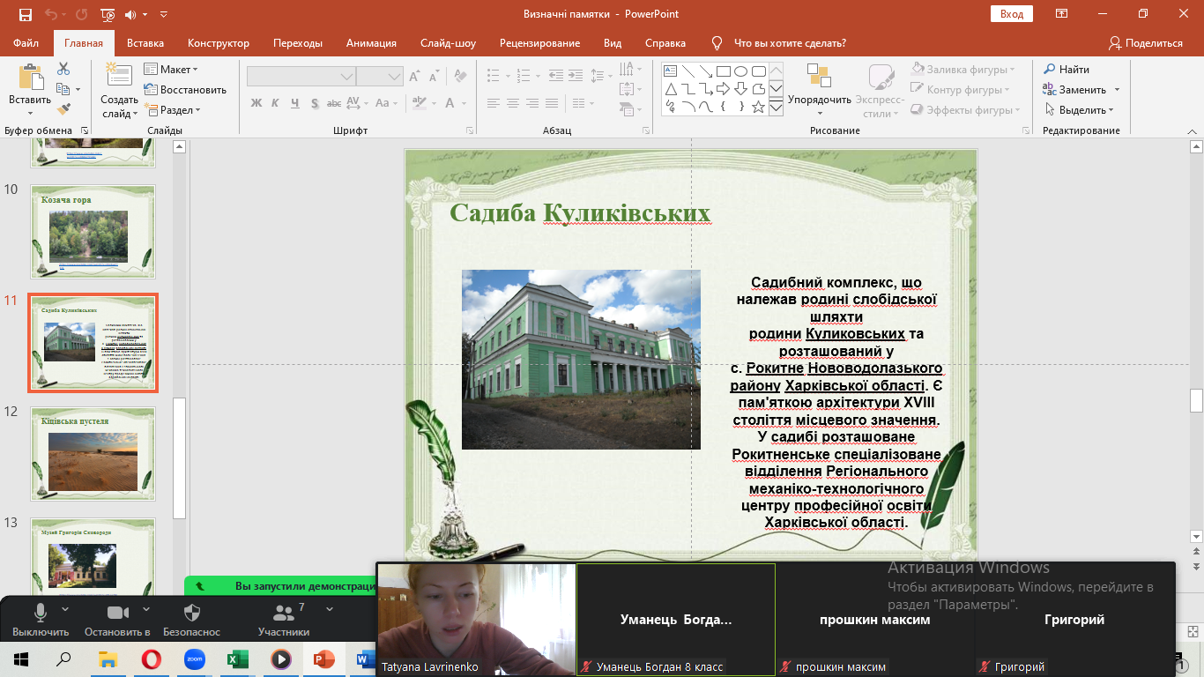Select the Format Painter brush icon
This screenshot has height=677, width=1204.
63,109
